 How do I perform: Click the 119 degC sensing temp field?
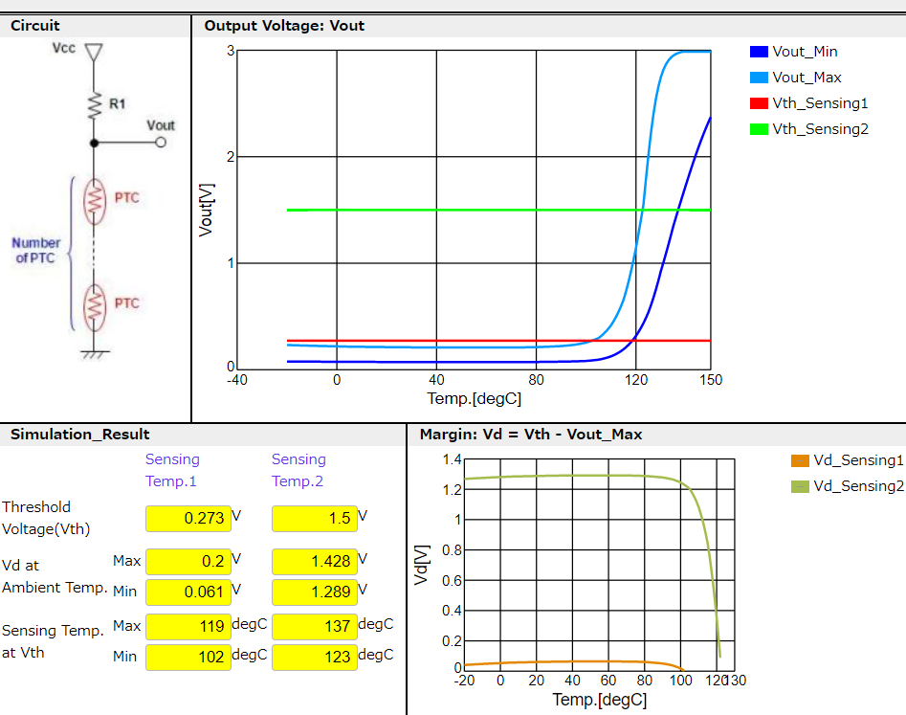188,626
